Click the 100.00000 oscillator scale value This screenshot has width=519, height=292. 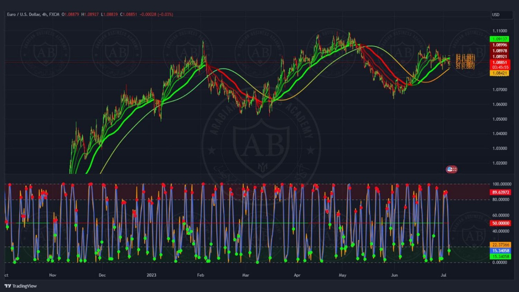[x=502, y=184]
